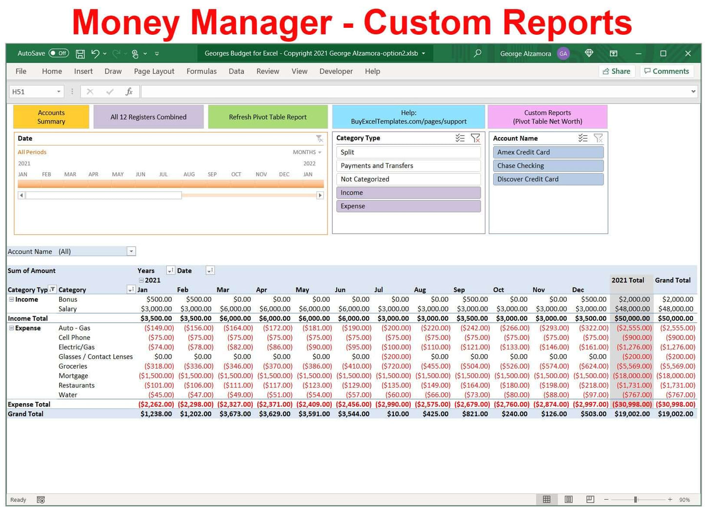Viewport: 705px width, 510px height.
Task: Toggle the Income category type slicer item
Action: pos(408,193)
